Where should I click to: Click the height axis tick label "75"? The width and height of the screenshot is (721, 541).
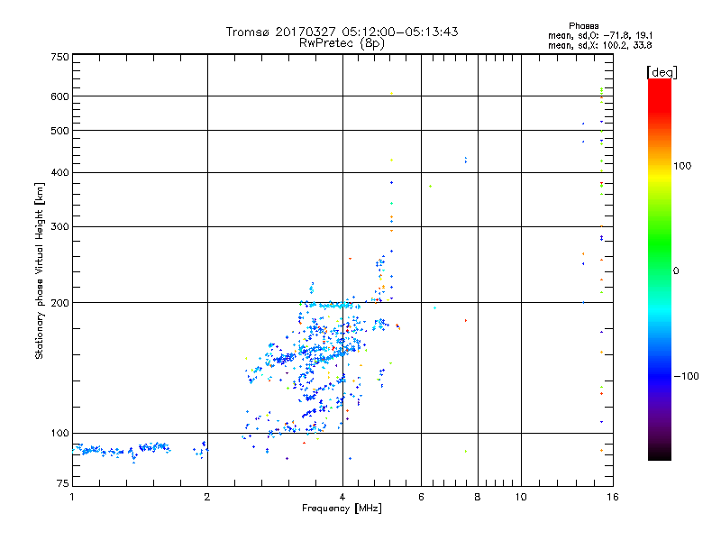pos(63,483)
